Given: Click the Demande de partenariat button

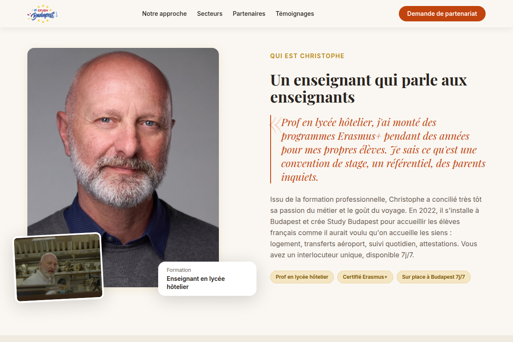Looking at the screenshot, I should point(442,14).
